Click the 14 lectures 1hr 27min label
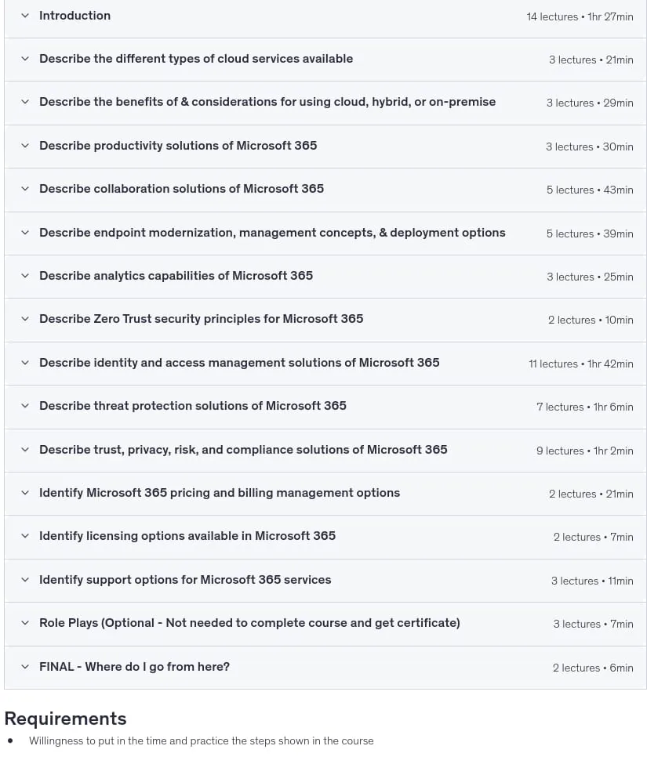The width and height of the screenshot is (647, 764). tap(580, 16)
